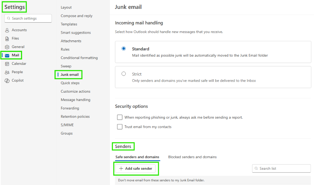Open the Sweep settings

coord(66,66)
